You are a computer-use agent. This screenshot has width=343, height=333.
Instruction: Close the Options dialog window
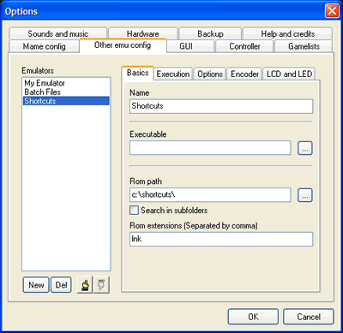(332, 11)
